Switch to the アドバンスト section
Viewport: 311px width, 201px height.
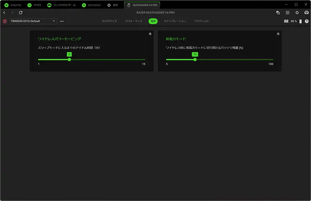tap(202, 21)
